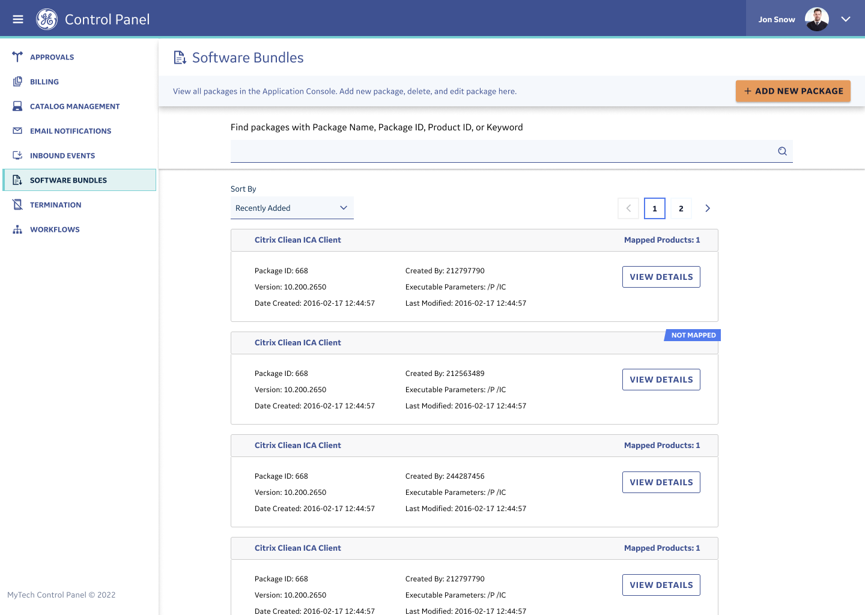This screenshot has height=615, width=865.
Task: Click the Workflows sidebar icon
Action: pyautogui.click(x=17, y=229)
